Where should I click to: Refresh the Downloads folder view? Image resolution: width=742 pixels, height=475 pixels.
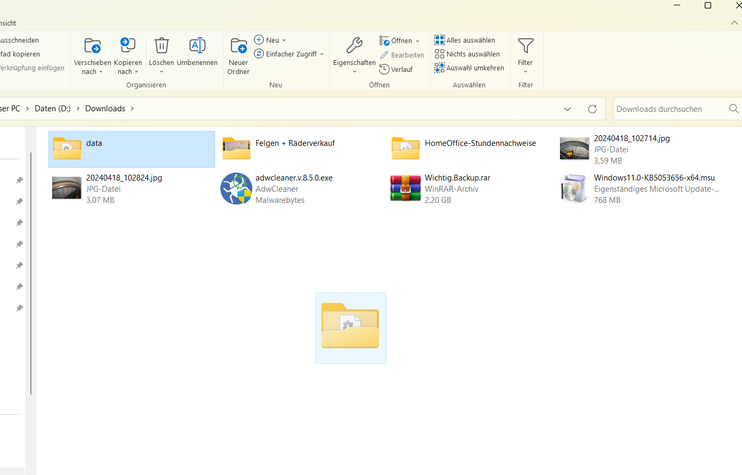click(x=592, y=109)
